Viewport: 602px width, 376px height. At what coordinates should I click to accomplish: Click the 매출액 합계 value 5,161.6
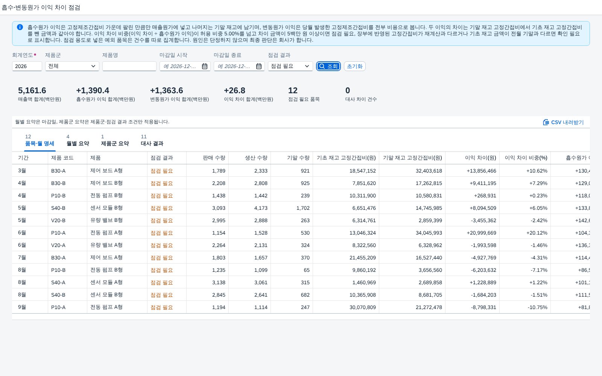(x=32, y=91)
